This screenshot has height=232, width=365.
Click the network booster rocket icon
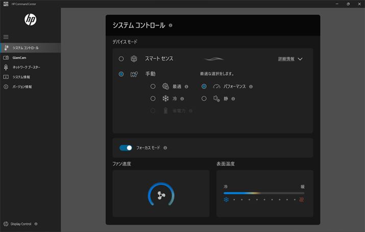(6, 67)
